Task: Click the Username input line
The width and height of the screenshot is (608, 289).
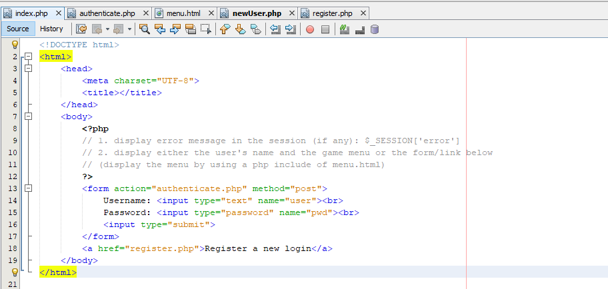Action: coord(223,201)
